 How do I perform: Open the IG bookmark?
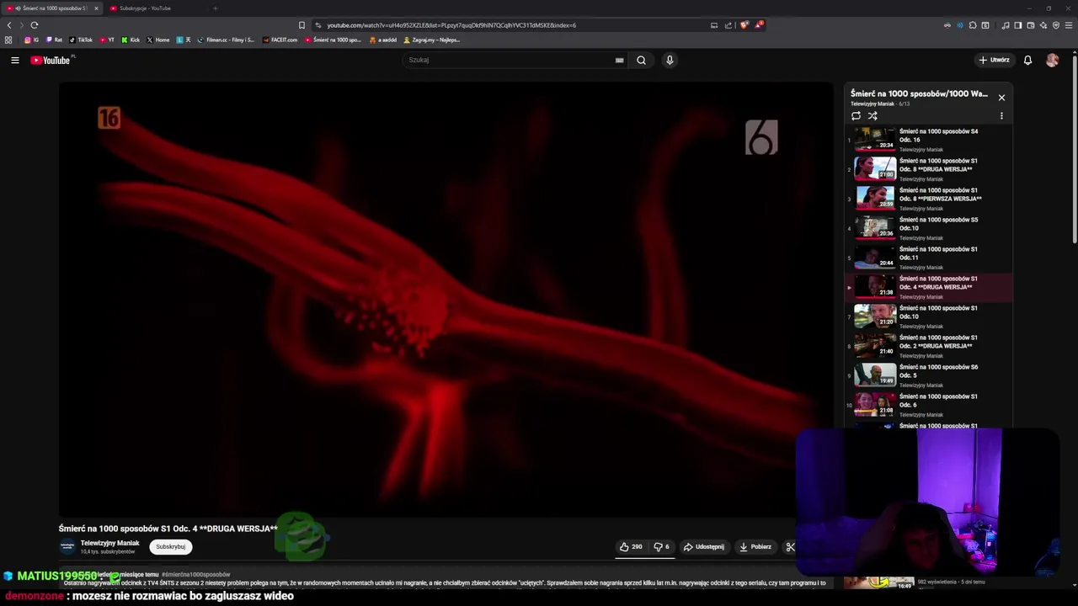click(x=31, y=40)
